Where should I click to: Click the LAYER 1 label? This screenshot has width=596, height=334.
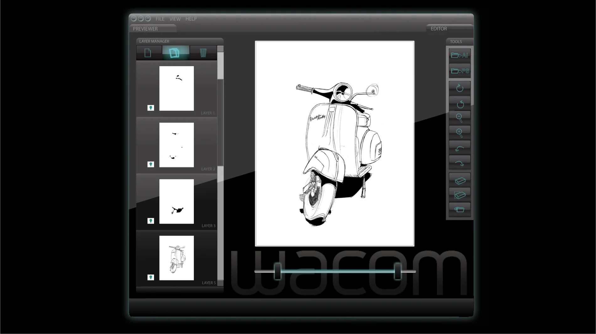[208, 113]
